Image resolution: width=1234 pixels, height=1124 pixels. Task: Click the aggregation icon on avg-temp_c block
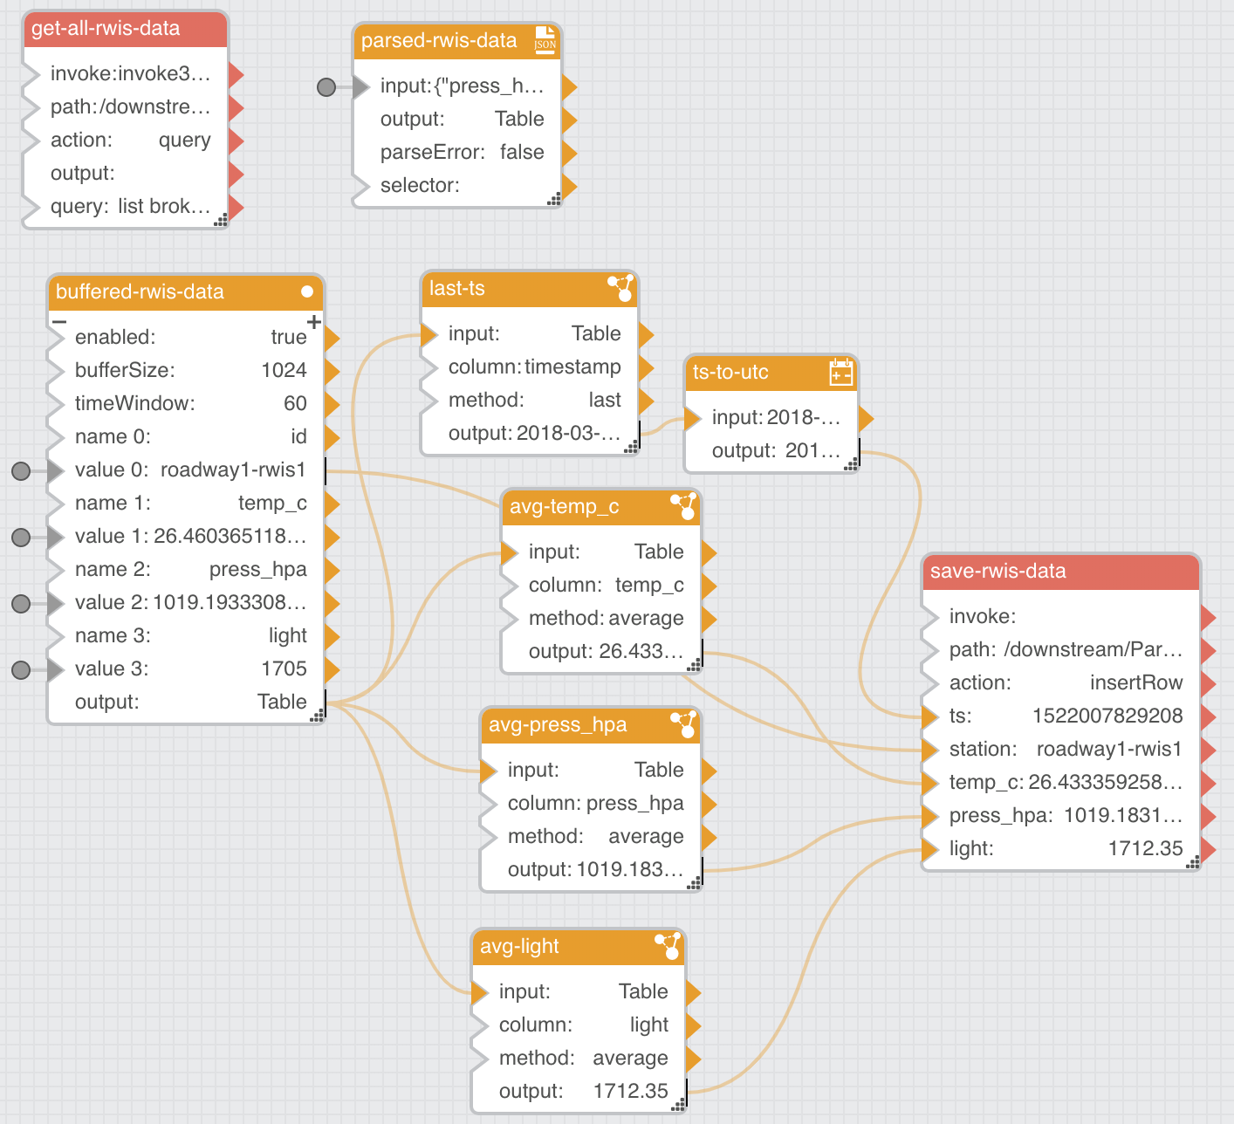[x=683, y=506]
